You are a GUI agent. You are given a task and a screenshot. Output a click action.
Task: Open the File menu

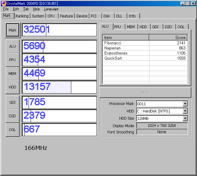click(6, 9)
